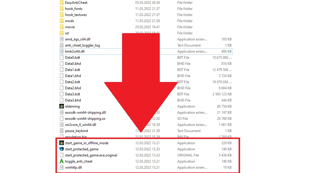Click the eossdk-win64-shipping.dll file icon
This screenshot has height=173, width=309.
point(62,113)
